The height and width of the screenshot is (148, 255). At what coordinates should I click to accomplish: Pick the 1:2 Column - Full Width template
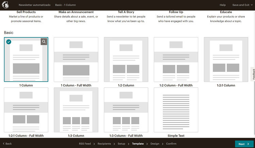tap(176, 60)
